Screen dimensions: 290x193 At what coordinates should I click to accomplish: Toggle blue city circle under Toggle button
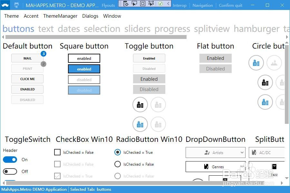(x=140, y=124)
